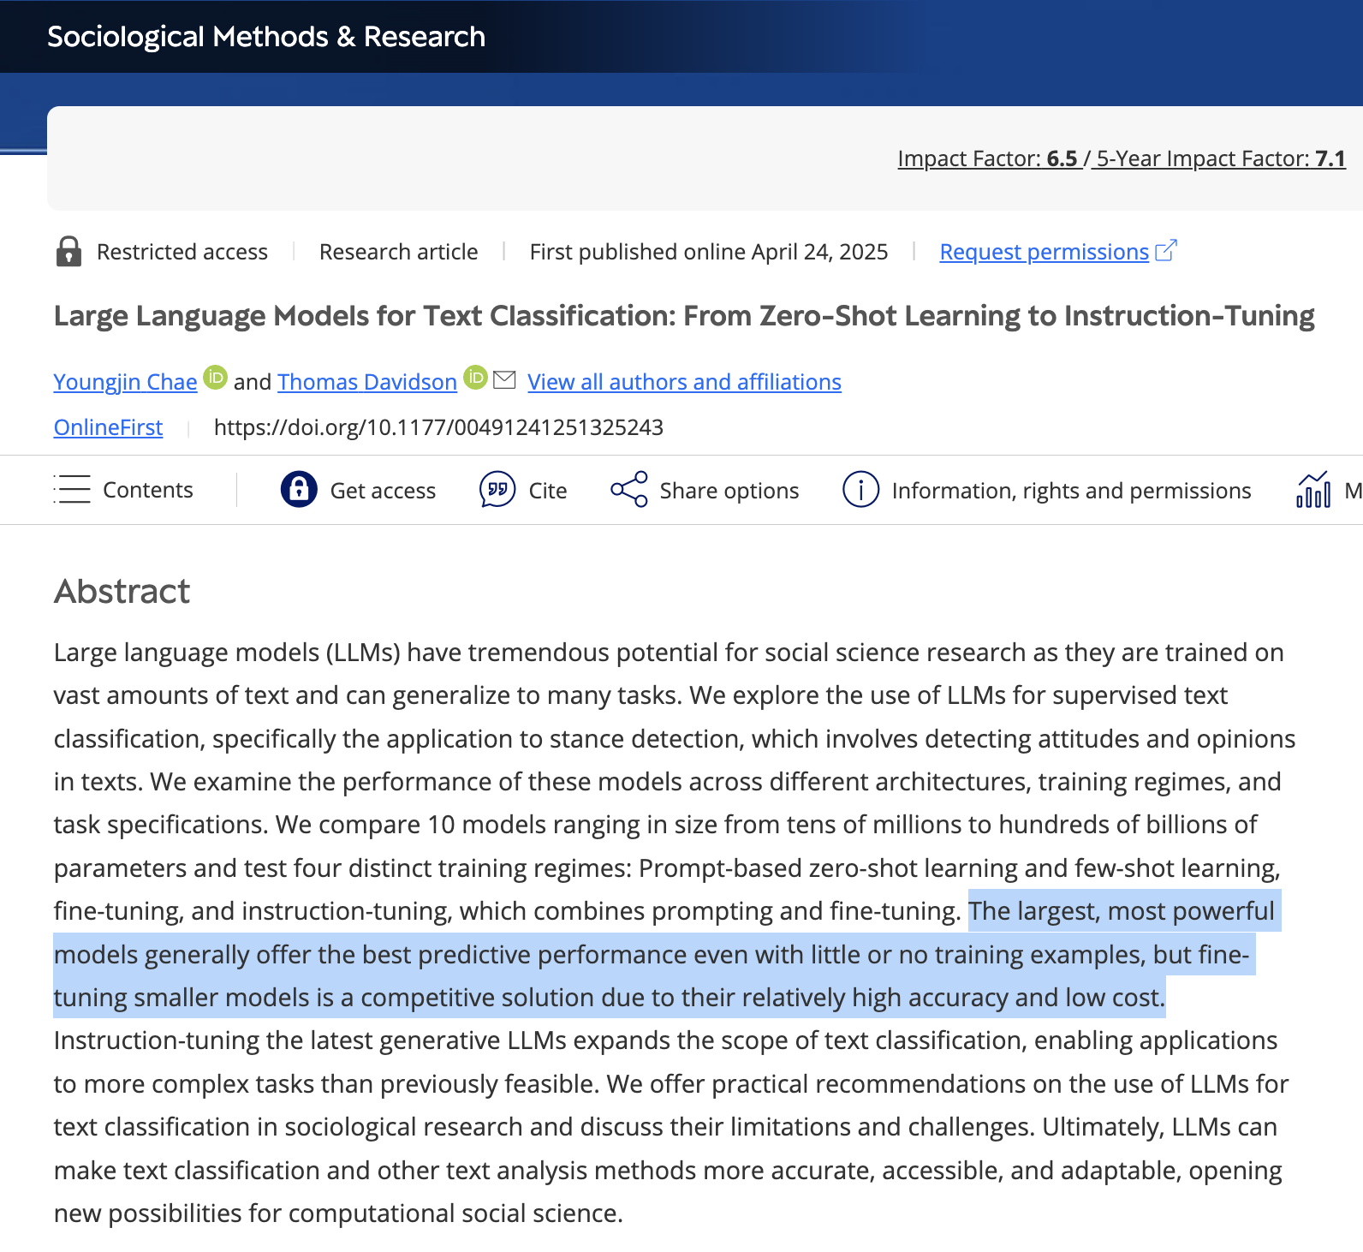Click the Restricted access padlock icon
The width and height of the screenshot is (1363, 1252).
68,252
